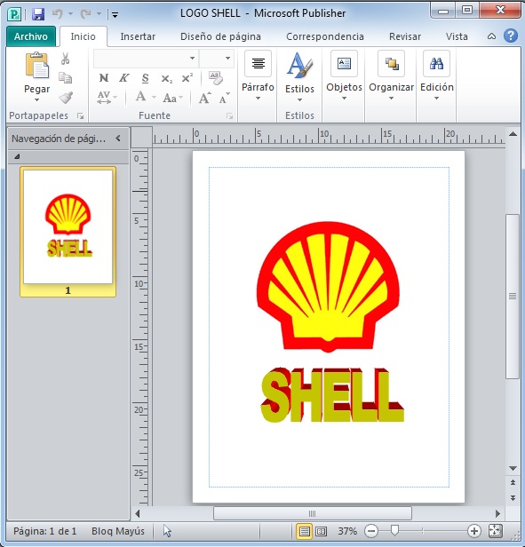Toggle superscript formatting
Image resolution: width=525 pixels, height=547 pixels.
pyautogui.click(x=187, y=78)
